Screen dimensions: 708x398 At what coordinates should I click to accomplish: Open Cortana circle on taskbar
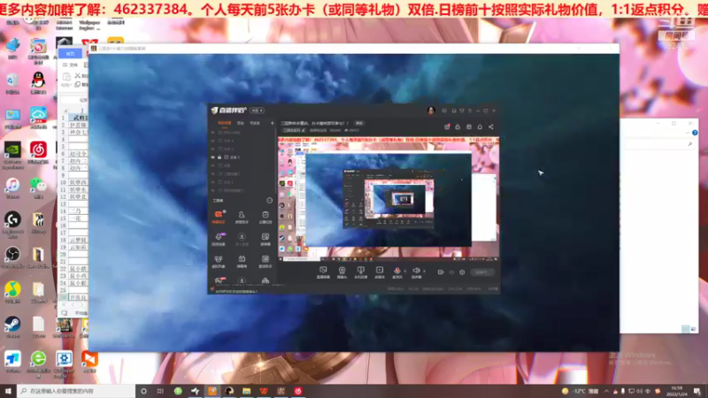point(143,391)
